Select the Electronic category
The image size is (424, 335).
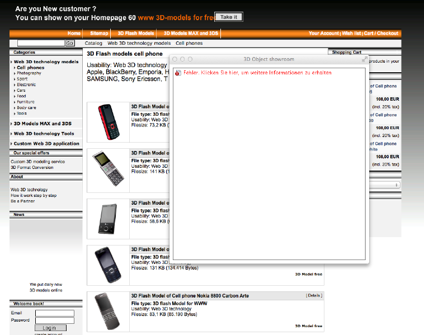(26, 84)
